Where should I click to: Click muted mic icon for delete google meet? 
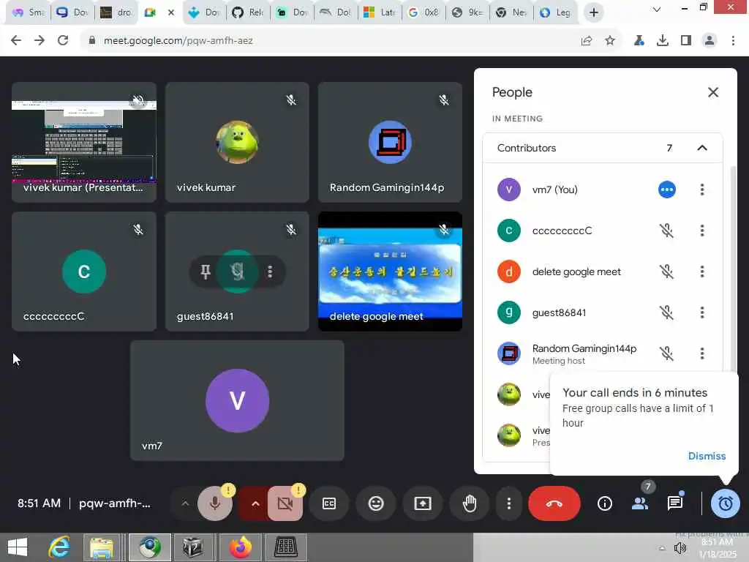[x=667, y=272]
